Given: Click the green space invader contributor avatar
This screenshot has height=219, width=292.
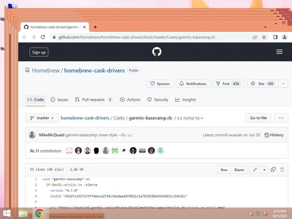Looking at the screenshot, I should [x=115, y=151].
